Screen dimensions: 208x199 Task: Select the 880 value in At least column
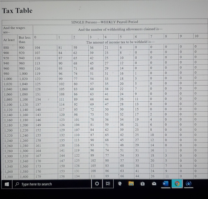[x=6, y=48]
